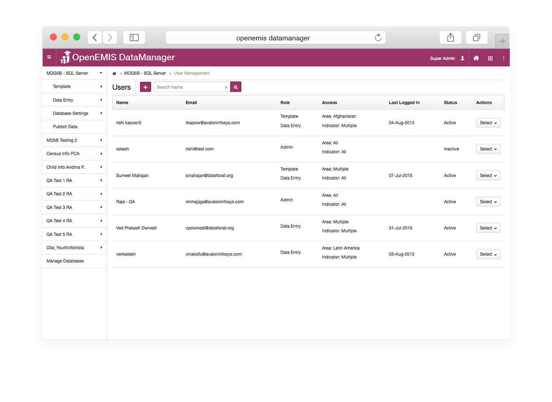This screenshot has width=552, height=402.
Task: Go forward in browser history
Action: click(x=110, y=38)
